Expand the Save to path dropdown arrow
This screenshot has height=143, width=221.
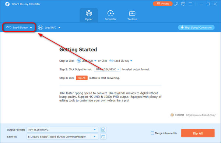[x=95, y=136]
